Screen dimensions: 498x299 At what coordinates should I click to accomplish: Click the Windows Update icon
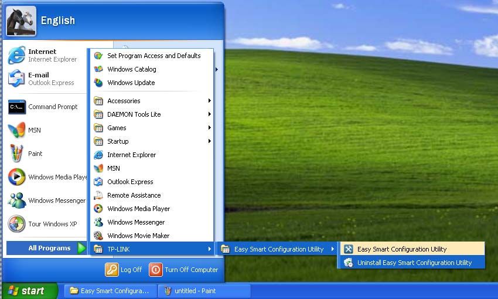point(98,83)
